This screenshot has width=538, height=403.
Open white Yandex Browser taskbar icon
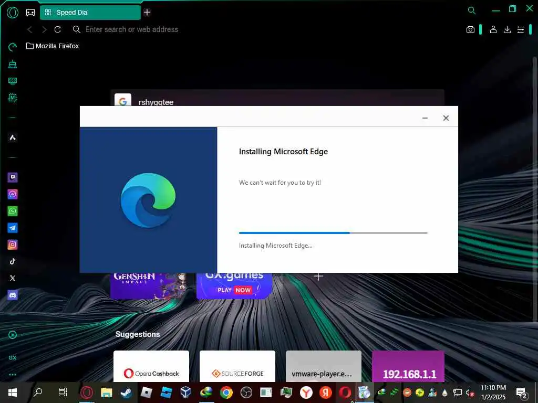pos(306,393)
